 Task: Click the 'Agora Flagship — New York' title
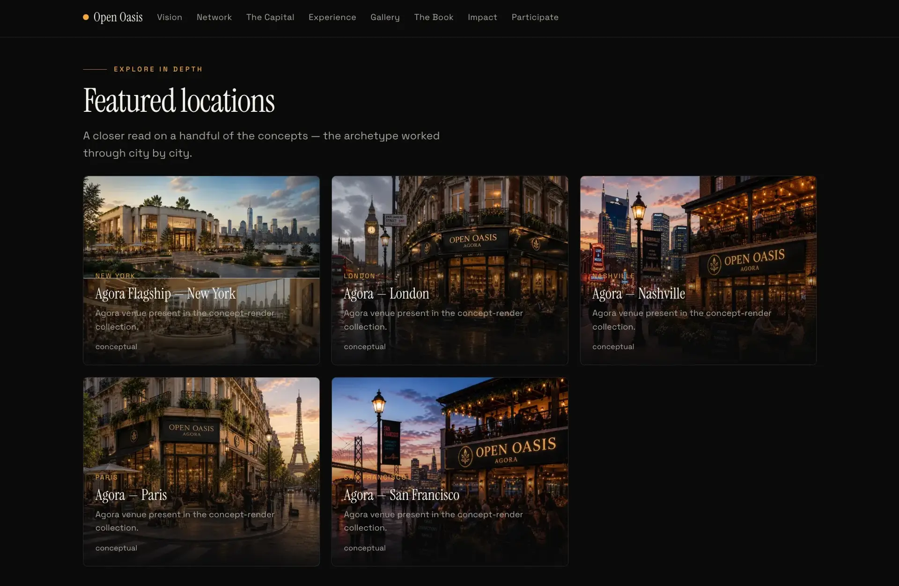click(x=165, y=293)
